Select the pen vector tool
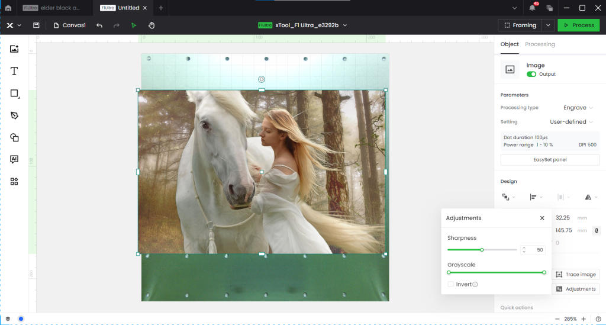The image size is (606, 325). pos(14,115)
